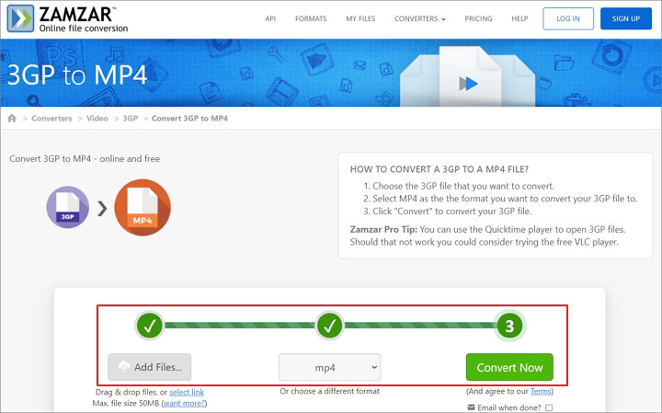662x413 pixels.
Task: Click the step 3 number circle
Action: (509, 326)
